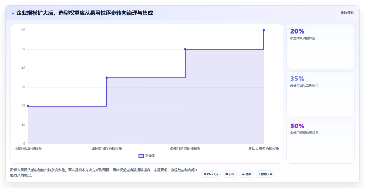Click the 阶段变化 label in header

[347, 13]
